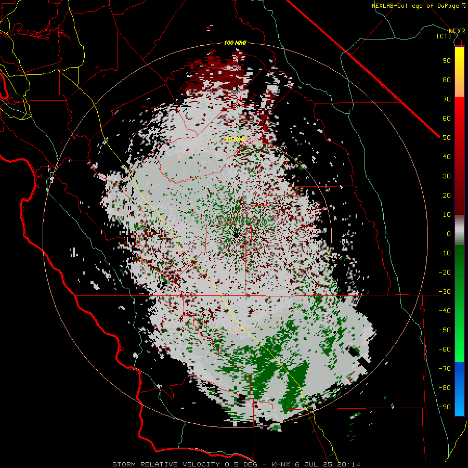Viewport: 468px width, 468px height.
Task: Click the 'NEXR' label above the color scale
Action: (457, 31)
